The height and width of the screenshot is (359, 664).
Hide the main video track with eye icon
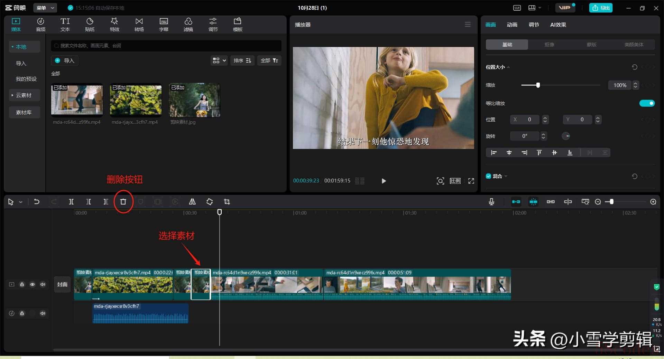pos(32,284)
